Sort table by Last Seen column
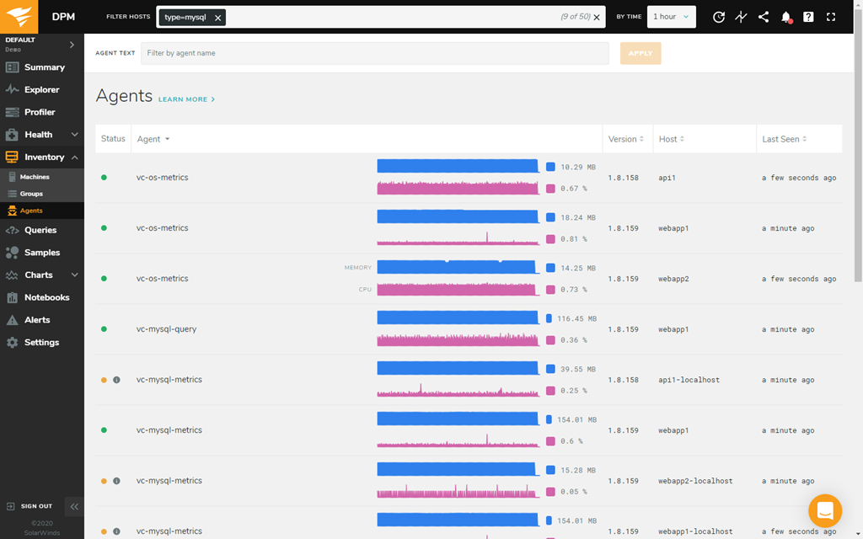Viewport: 863px width, 539px height. (x=785, y=139)
